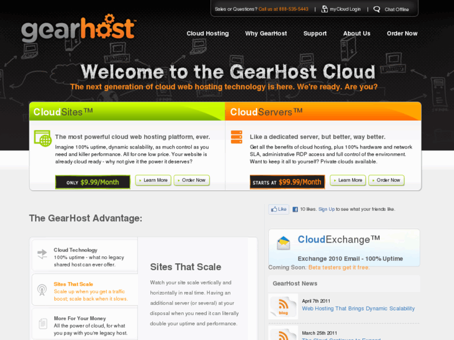The image size is (454, 340).
Task: Click the myCloud Login lock icon
Action: [325, 9]
